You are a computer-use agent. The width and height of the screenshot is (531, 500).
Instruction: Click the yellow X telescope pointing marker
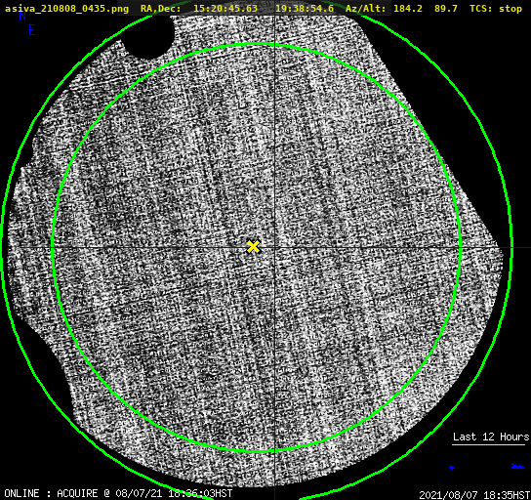point(254,247)
